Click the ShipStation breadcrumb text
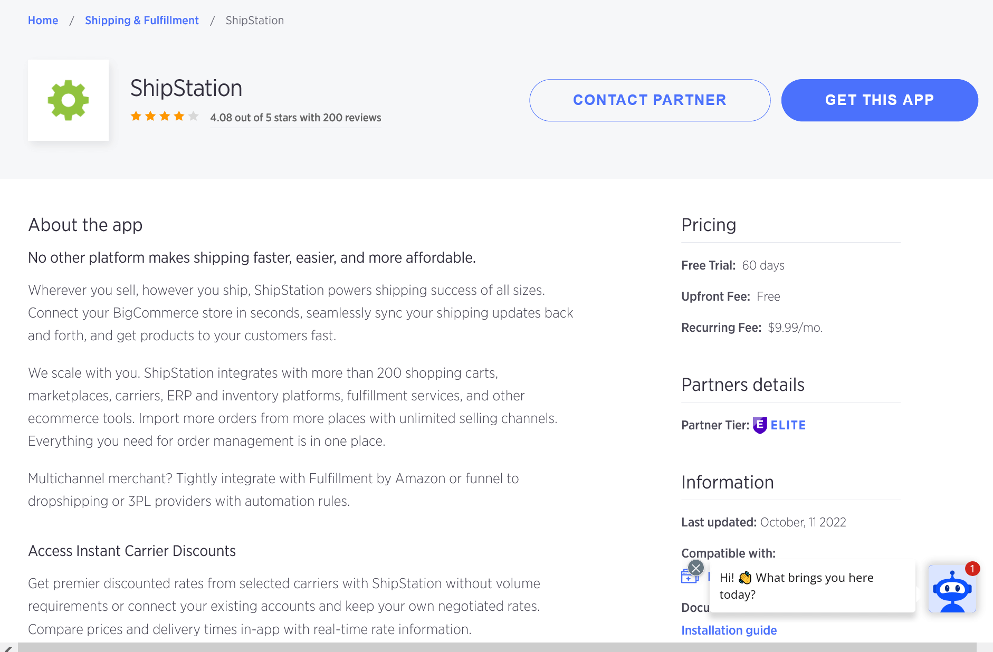 tap(255, 21)
